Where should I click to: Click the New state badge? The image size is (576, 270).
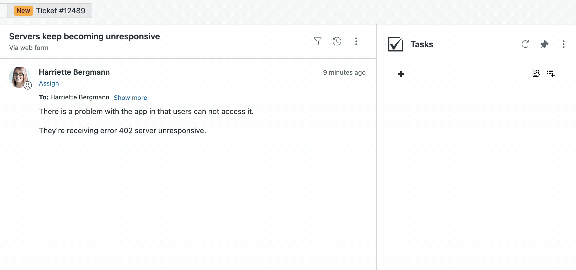point(23,10)
